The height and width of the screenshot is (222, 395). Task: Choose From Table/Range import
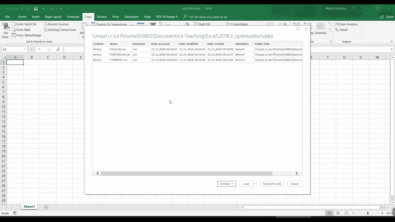[27, 35]
